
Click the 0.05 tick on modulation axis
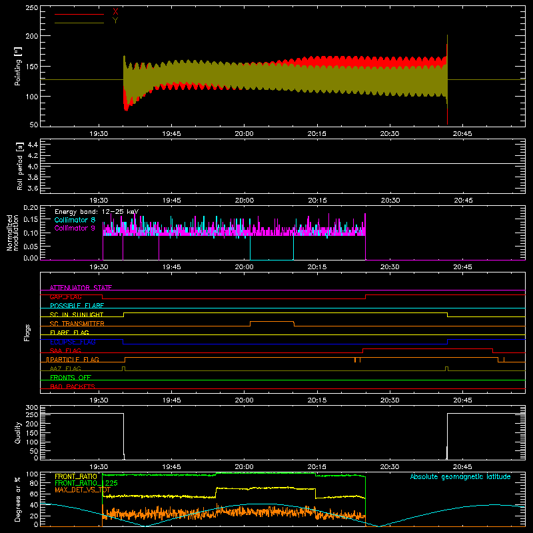click(x=31, y=246)
